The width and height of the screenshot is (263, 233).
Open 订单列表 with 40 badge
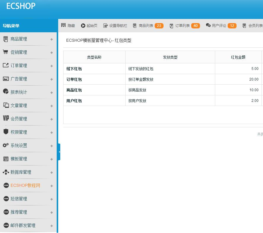pos(185,25)
